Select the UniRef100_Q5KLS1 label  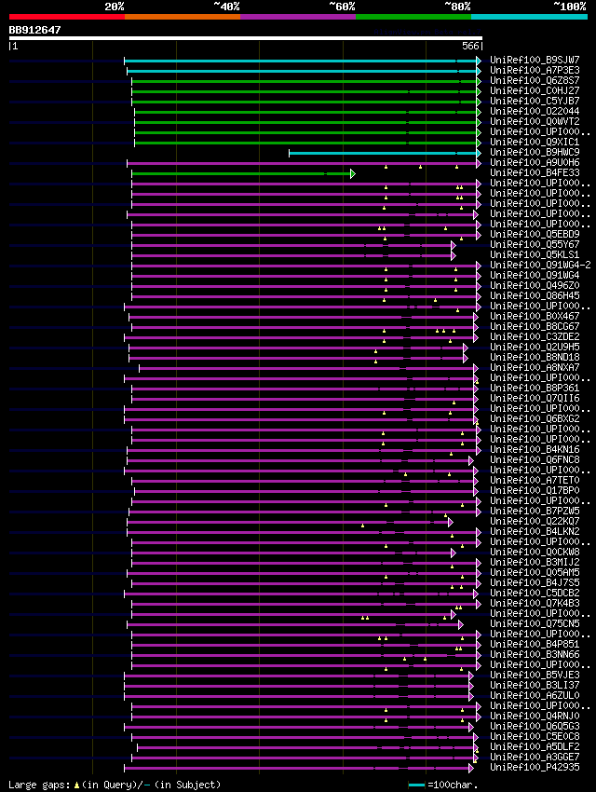535,254
